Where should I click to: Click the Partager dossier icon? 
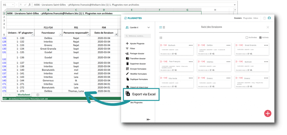point(127,54)
